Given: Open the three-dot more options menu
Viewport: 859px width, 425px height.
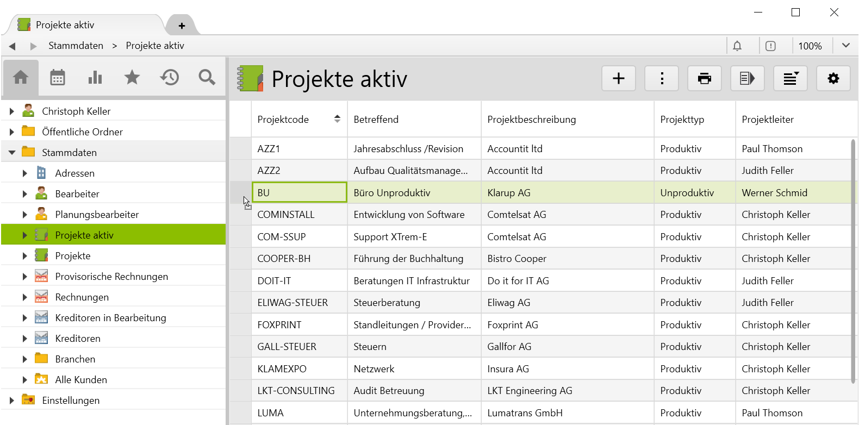Looking at the screenshot, I should pyautogui.click(x=662, y=79).
